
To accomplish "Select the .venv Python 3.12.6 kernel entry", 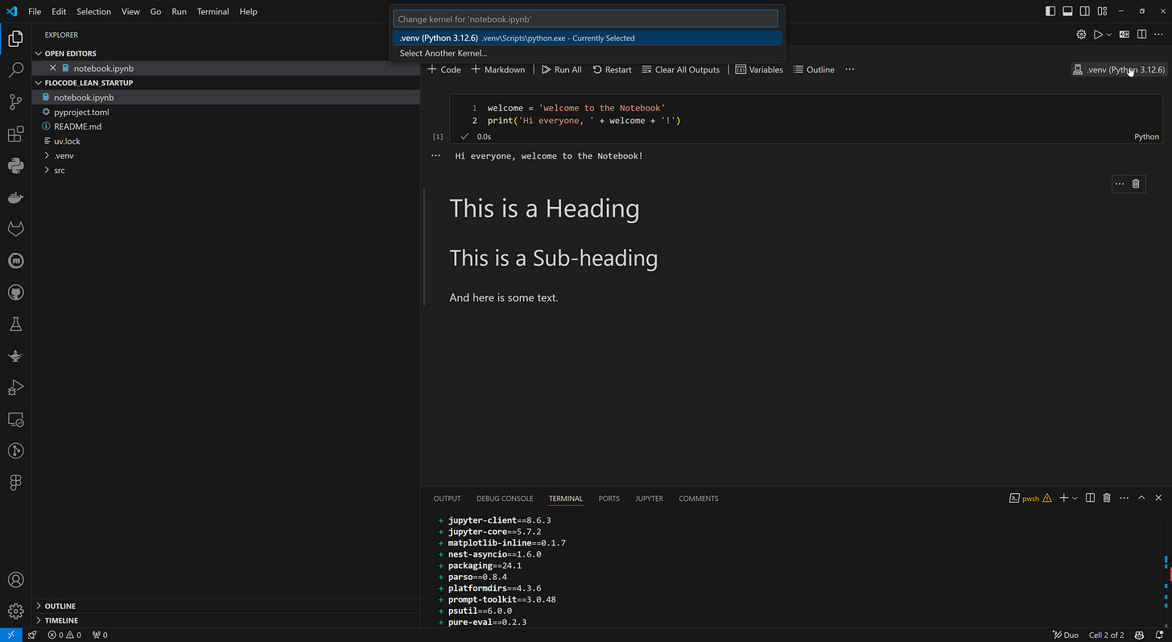I will tap(587, 38).
